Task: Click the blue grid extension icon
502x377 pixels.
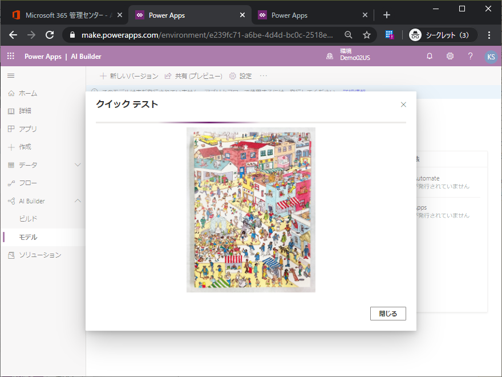Action: [389, 35]
